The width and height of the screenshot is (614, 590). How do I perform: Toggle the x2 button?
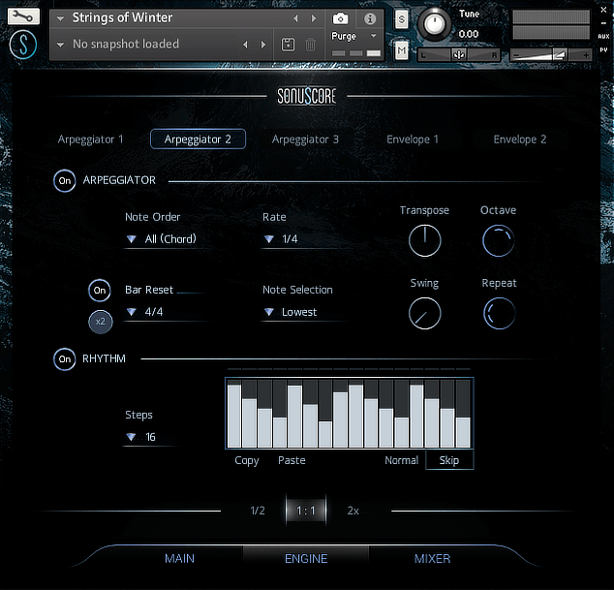point(101,322)
